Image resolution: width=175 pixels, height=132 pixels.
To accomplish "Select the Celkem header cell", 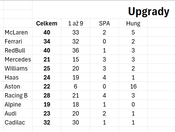I will pyautogui.click(x=47, y=23).
